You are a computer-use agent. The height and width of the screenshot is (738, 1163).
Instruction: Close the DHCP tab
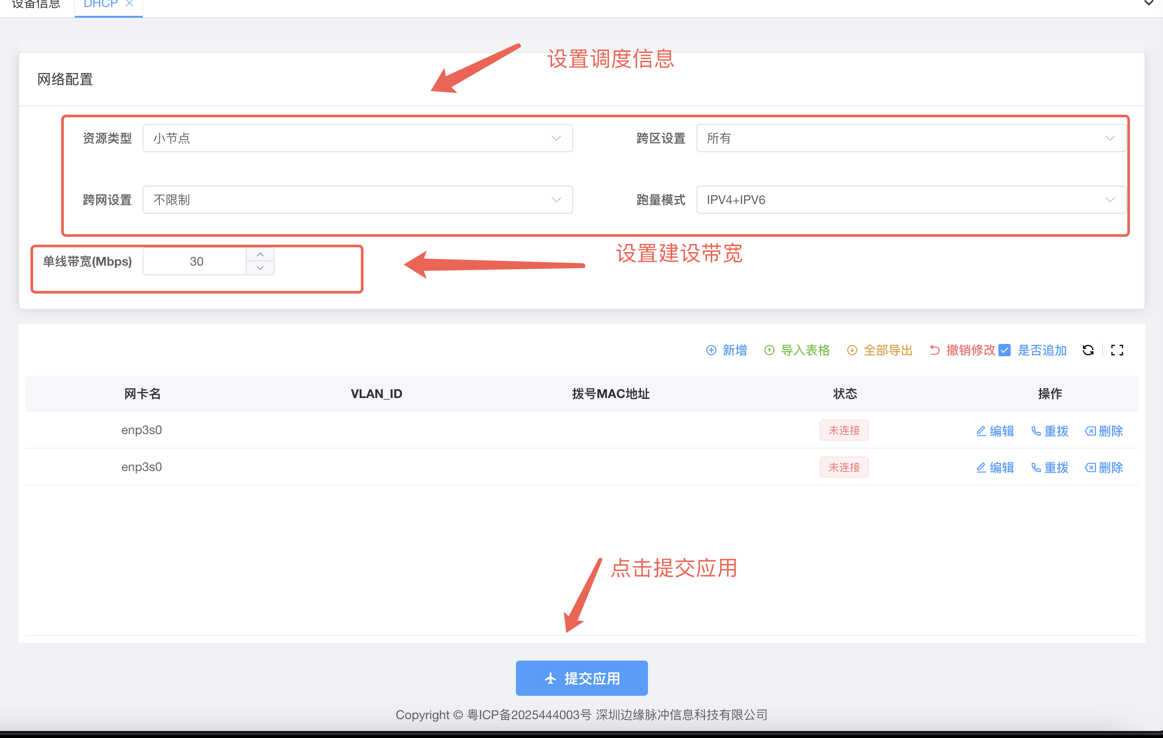point(129,4)
